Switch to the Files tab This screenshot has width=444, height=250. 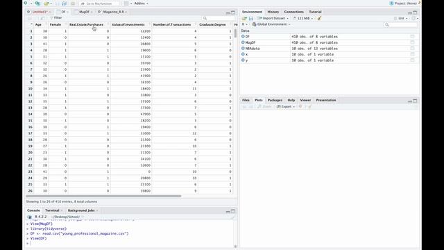(246, 100)
